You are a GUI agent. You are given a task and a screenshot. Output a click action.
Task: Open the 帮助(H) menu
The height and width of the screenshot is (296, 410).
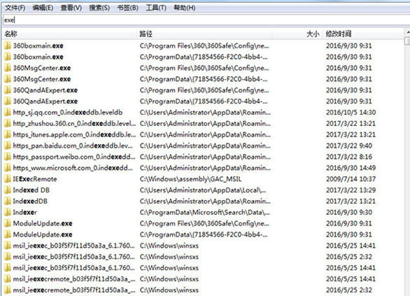tap(185, 8)
